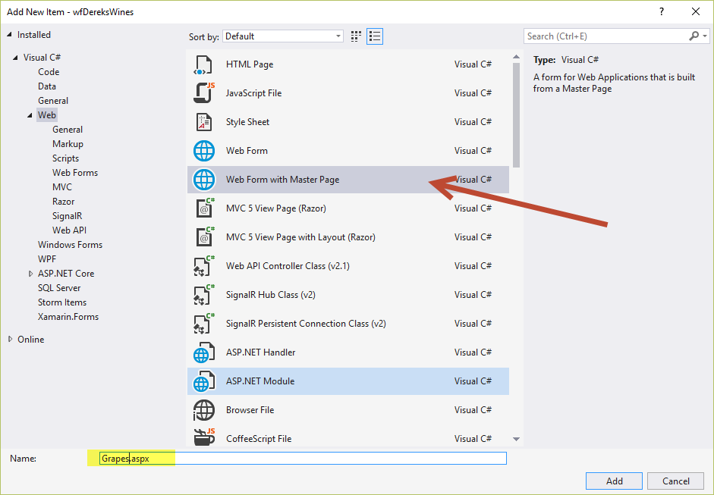Click the template list scrollbar thumb
The image size is (714, 495).
[516, 114]
